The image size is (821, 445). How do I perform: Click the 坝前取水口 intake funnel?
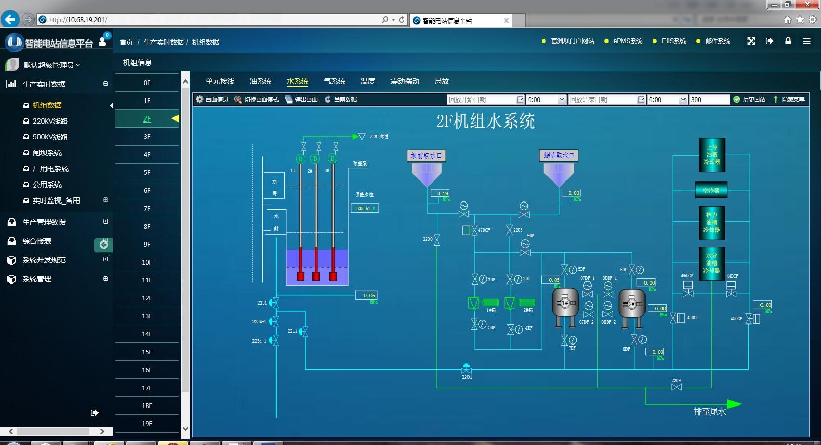pyautogui.click(x=426, y=175)
